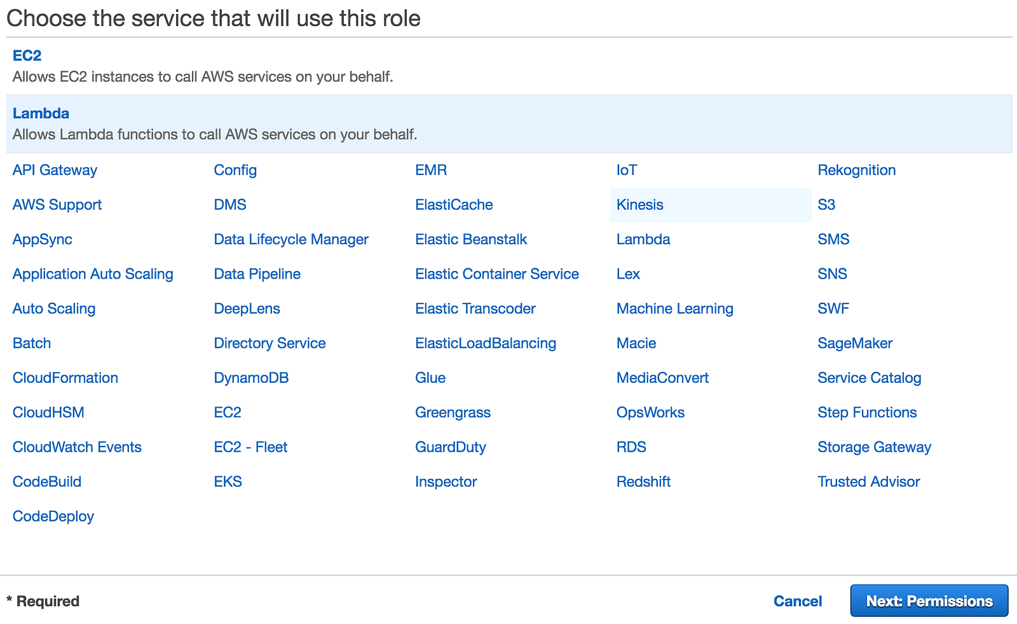Select the SageMaker service
Screen dimensions: 1017x624
tap(855, 343)
